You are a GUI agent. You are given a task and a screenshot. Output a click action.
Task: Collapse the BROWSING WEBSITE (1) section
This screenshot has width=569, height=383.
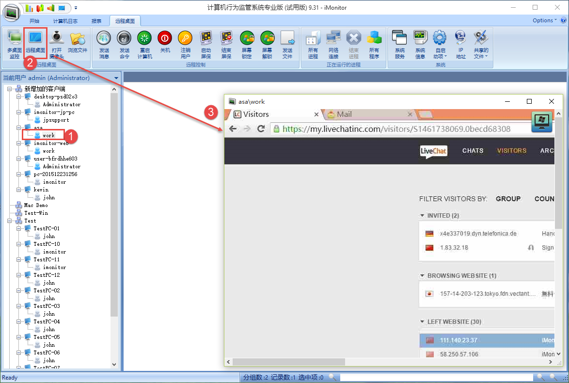point(422,276)
